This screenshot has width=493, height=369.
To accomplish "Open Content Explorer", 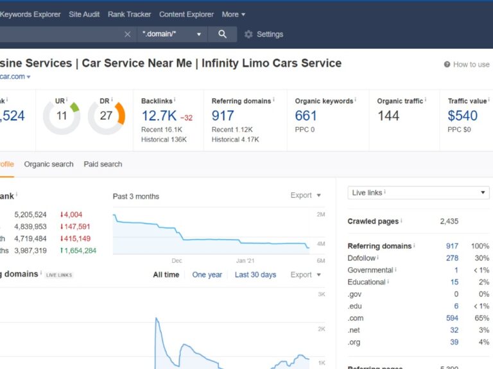I will (x=186, y=15).
